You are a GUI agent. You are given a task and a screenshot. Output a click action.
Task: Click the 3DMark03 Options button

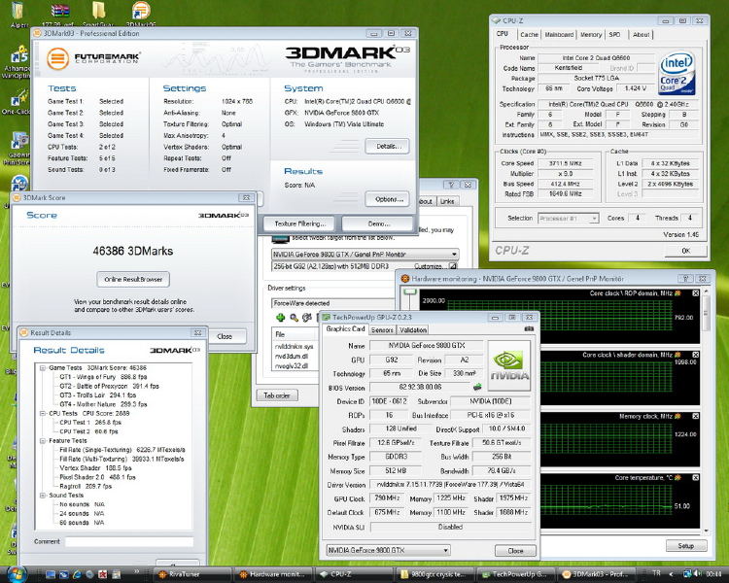click(x=387, y=199)
